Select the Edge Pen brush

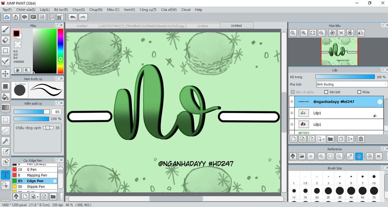[x=34, y=181]
